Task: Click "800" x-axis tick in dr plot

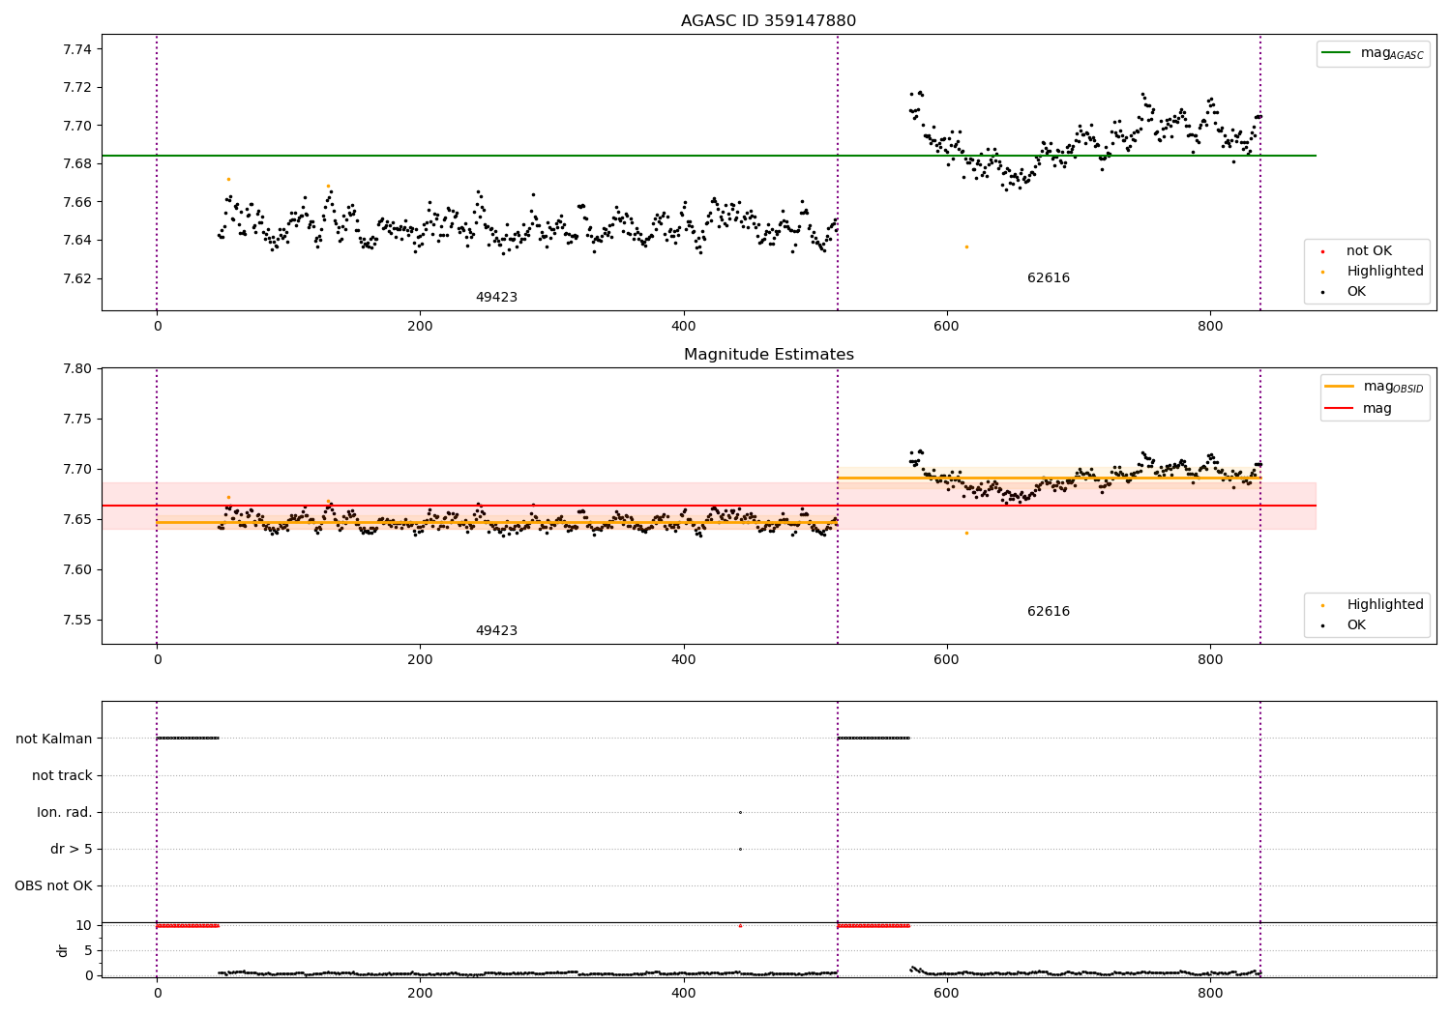Action: click(1210, 993)
